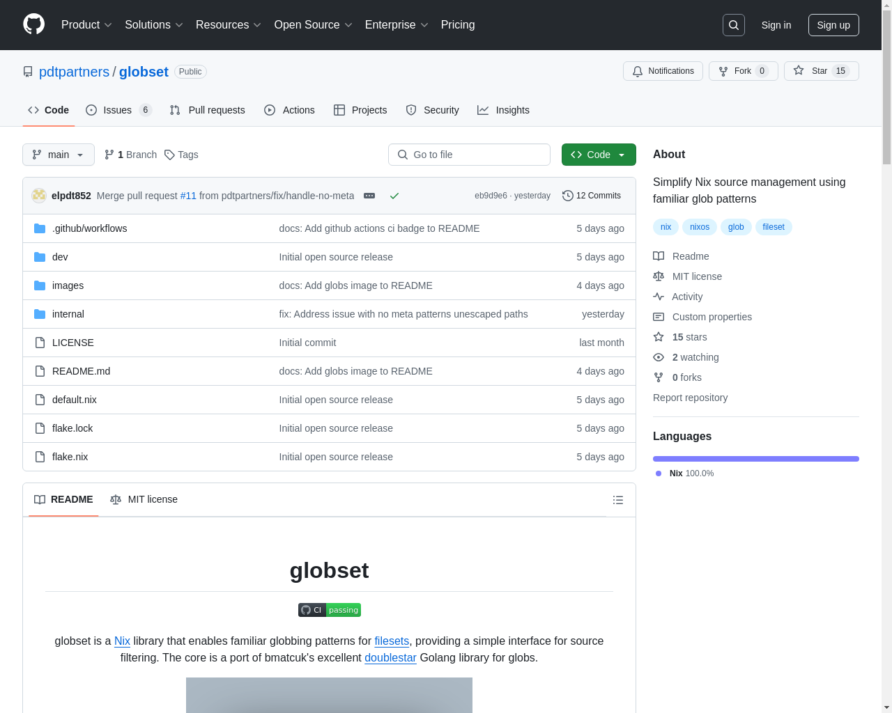
Task: Click Sign in
Action: 776,25
